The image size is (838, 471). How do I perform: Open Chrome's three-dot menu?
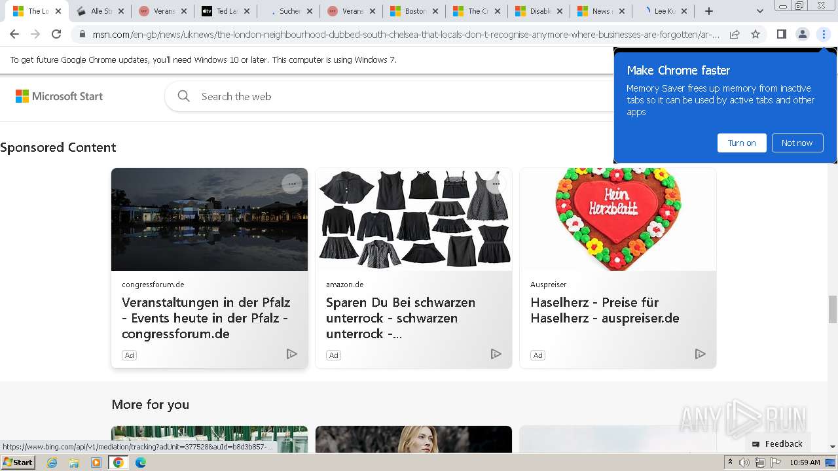pos(824,34)
